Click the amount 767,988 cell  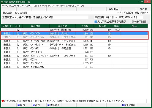coord(85,56)
